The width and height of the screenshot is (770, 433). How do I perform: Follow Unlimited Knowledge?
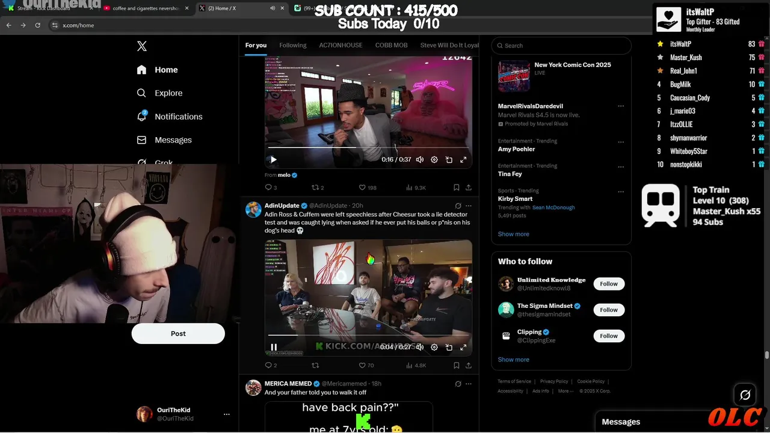click(x=609, y=284)
